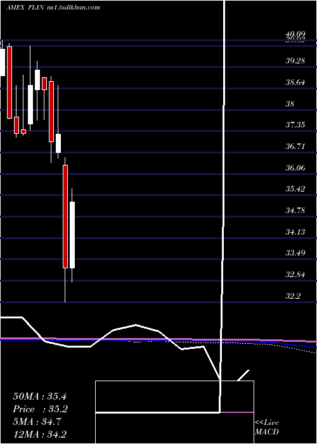
Task: Select the 39.28 price axis label
Action: click(295, 61)
